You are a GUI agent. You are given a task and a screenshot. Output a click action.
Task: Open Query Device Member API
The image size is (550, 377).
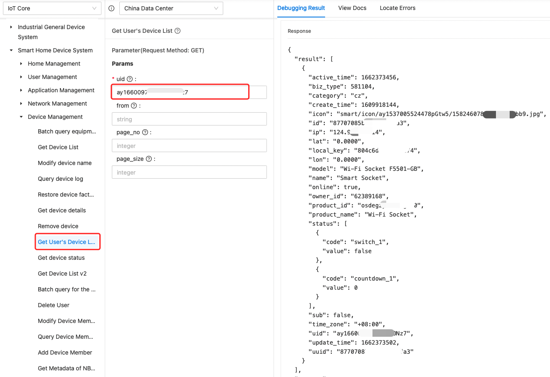66,337
